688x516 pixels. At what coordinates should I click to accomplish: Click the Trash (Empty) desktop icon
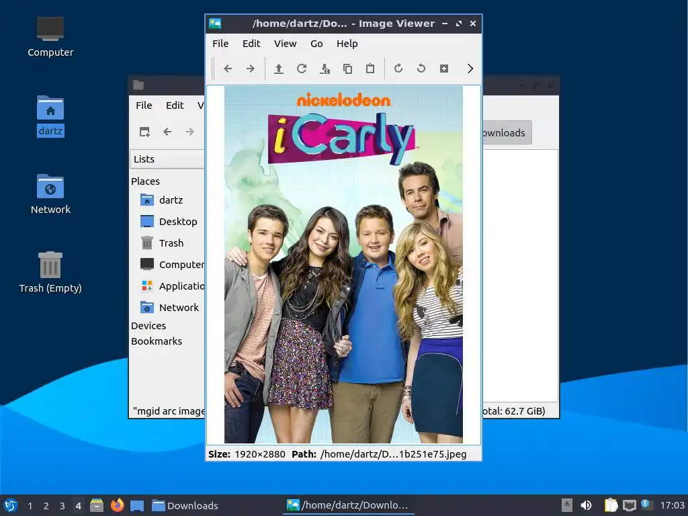click(50, 272)
